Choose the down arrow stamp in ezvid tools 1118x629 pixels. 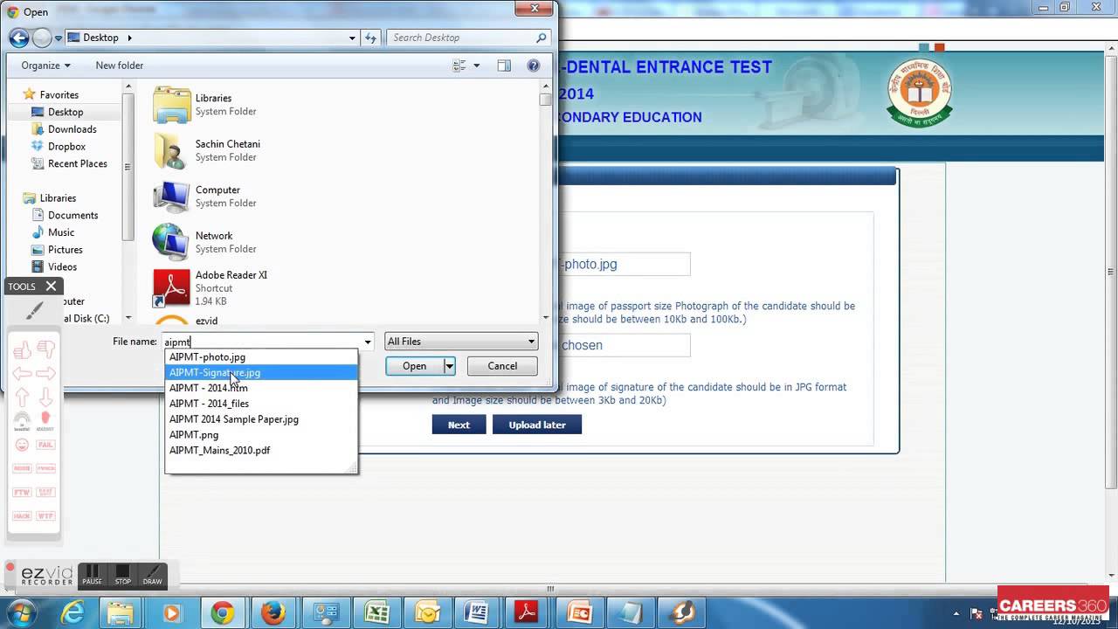coord(45,397)
